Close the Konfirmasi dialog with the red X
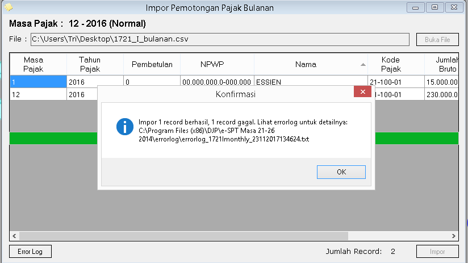 [362, 91]
